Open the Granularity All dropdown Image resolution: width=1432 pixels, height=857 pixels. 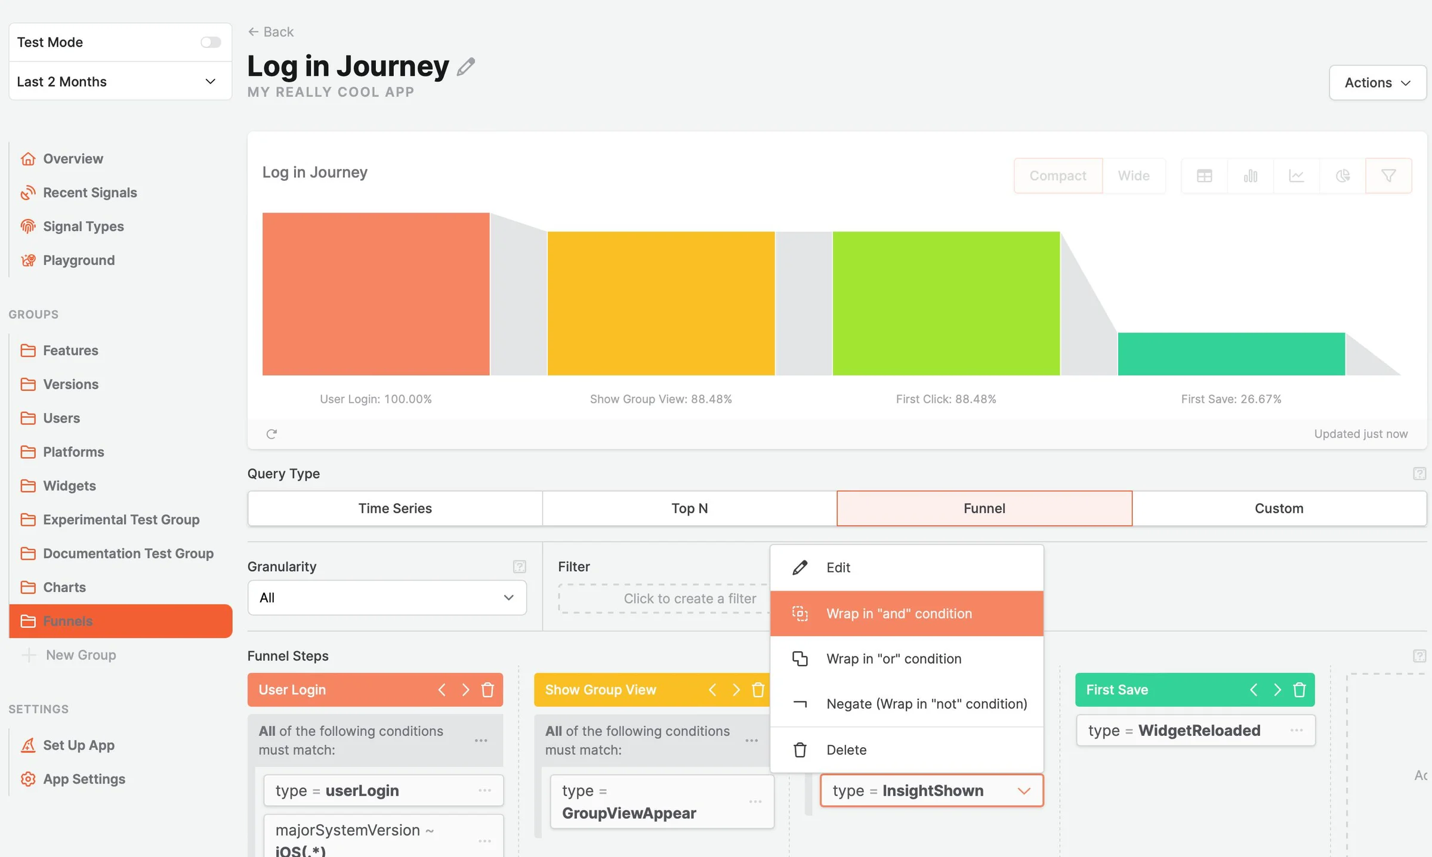tap(387, 597)
